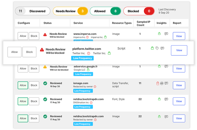Click Low Frequency badge under adservice.google.fr
The width and height of the screenshot is (197, 130).
click(83, 74)
